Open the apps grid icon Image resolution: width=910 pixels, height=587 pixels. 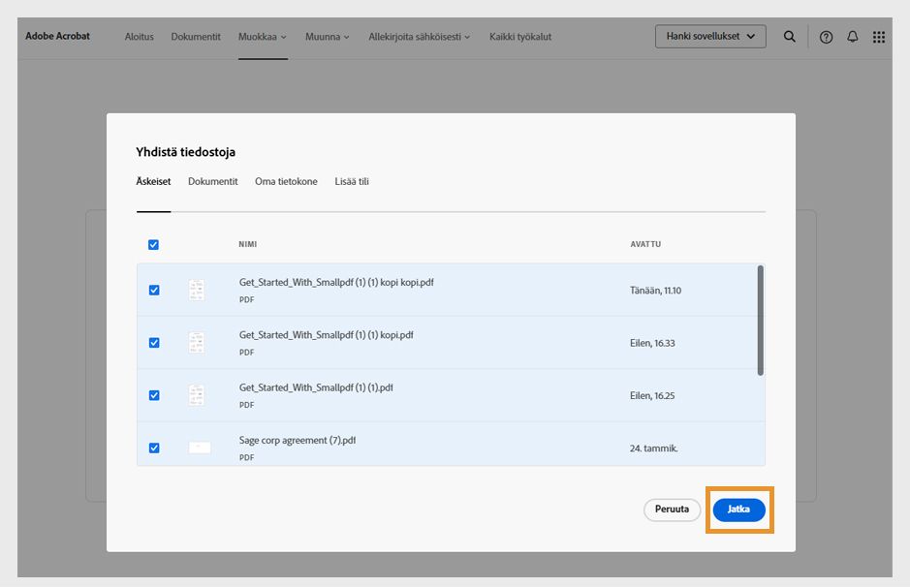(x=879, y=37)
